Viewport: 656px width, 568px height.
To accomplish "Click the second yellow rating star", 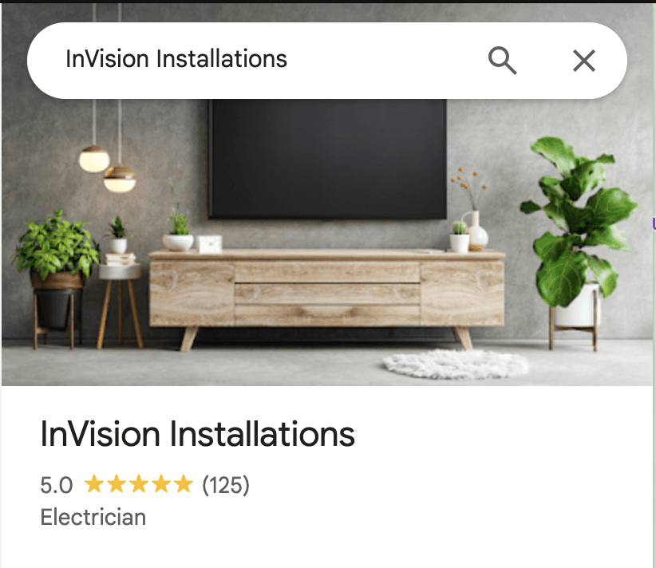I will pos(117,484).
